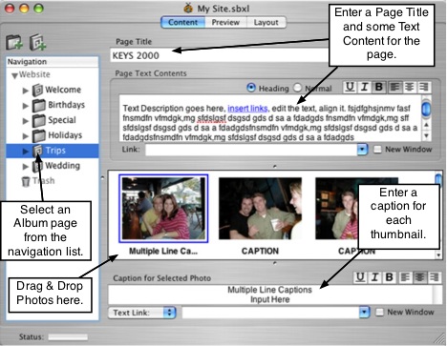Viewport: 447px width, 346px height.
Task: Align page text left
Action: (x=394, y=87)
